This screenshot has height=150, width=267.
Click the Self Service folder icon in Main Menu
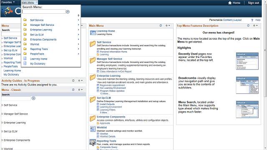click(93, 44)
